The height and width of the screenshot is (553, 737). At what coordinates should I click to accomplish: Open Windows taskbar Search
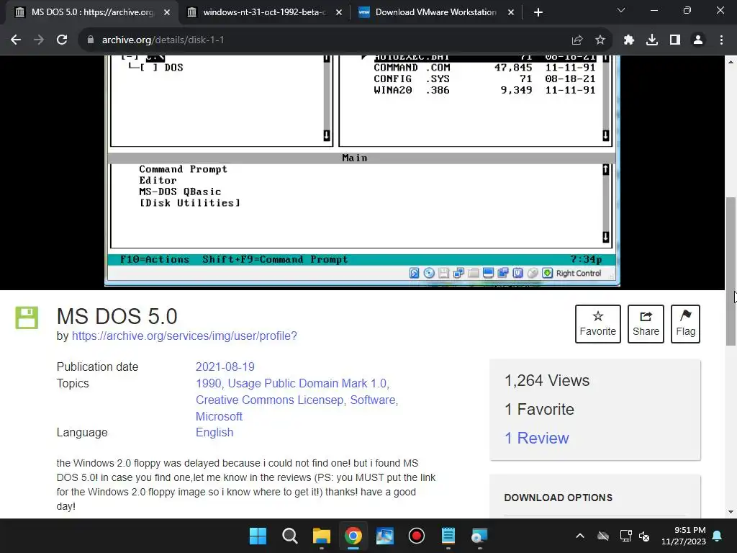click(289, 536)
